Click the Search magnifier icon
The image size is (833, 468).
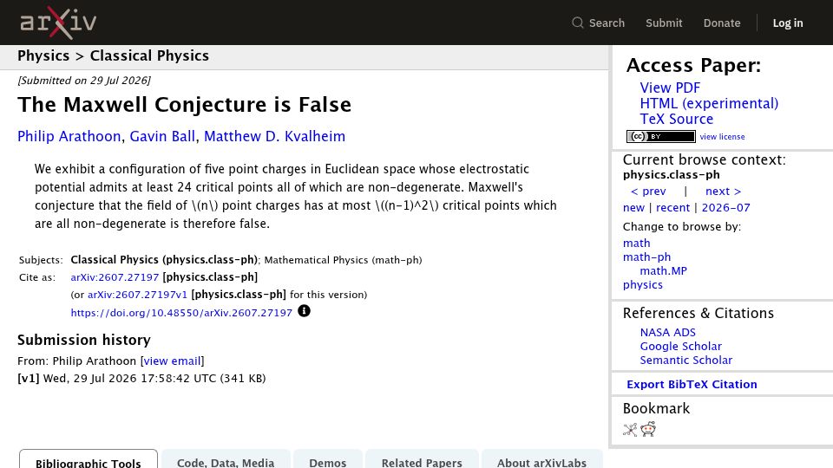[x=578, y=23]
